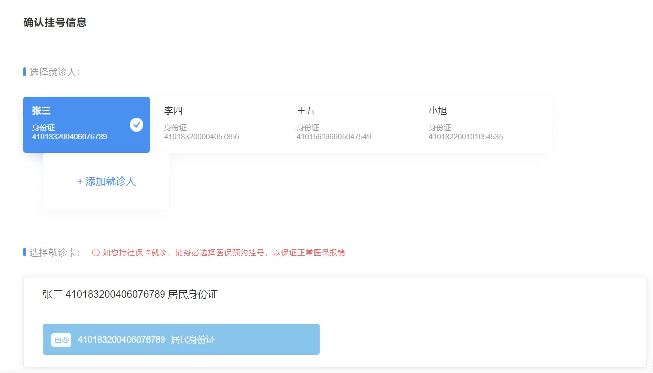Select the 自费 居民身份证 card option
The width and height of the screenshot is (653, 373).
pos(181,339)
